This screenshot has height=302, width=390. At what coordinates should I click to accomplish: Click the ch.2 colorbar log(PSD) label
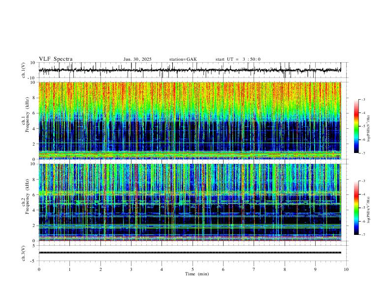coord(368,210)
